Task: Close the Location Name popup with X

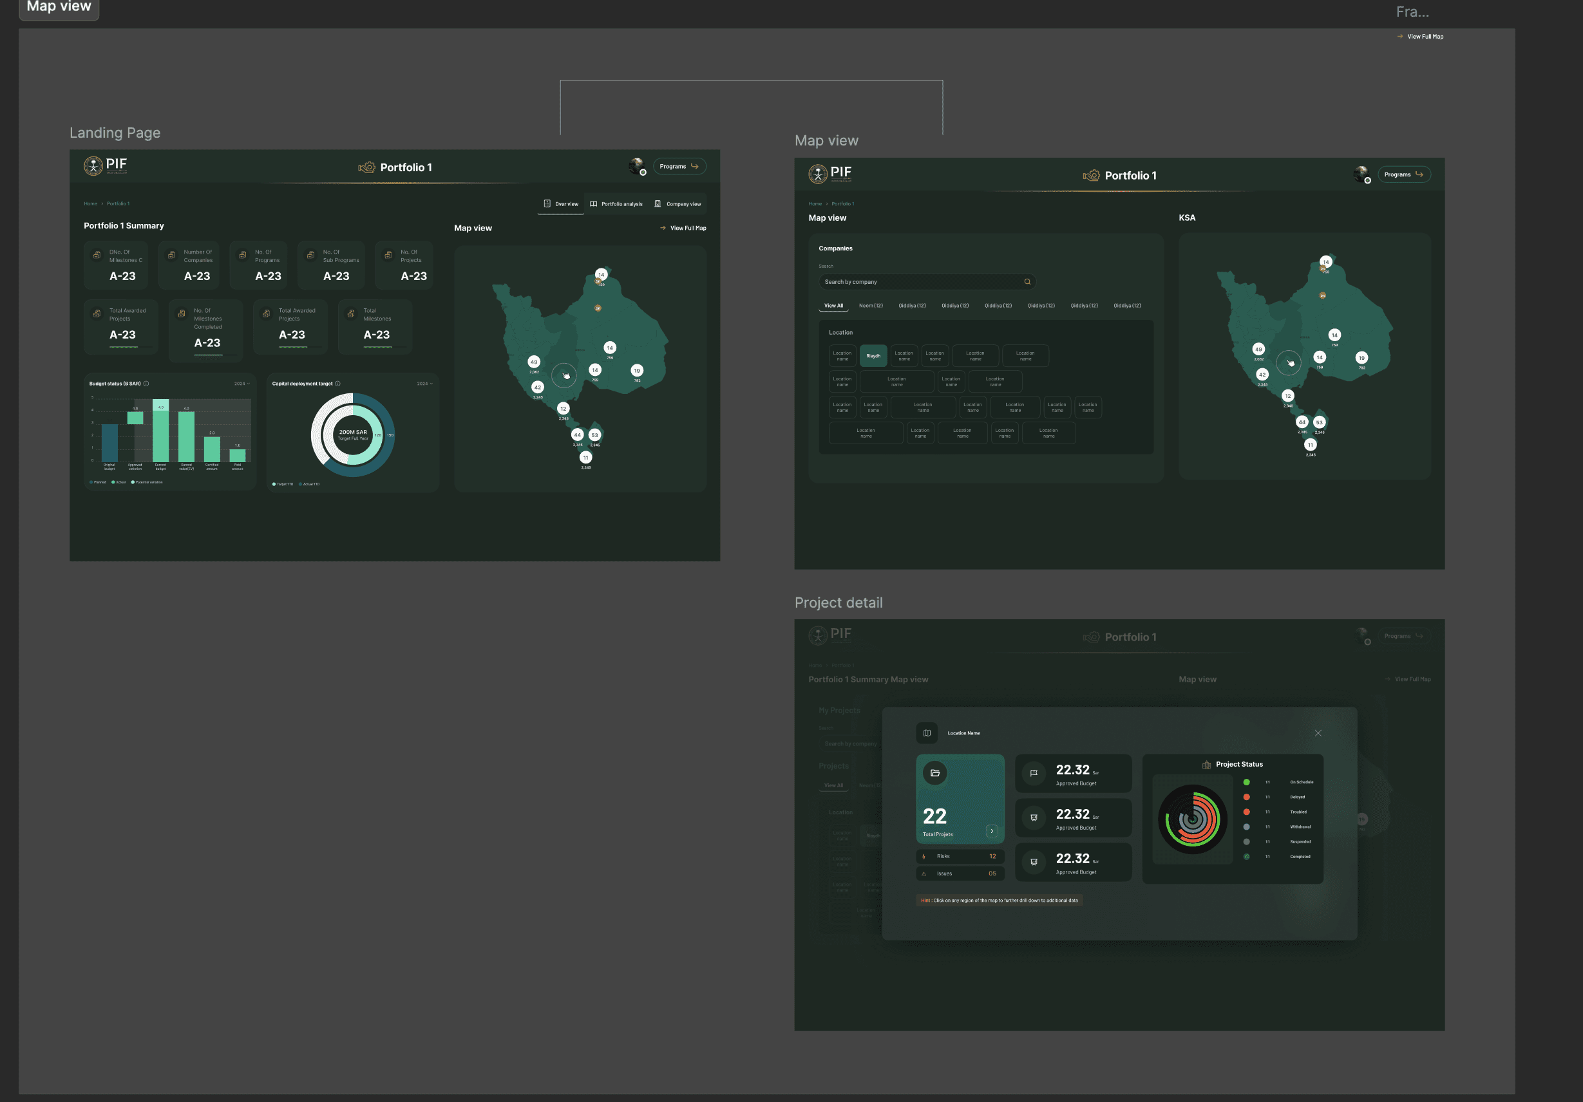Action: tap(1318, 733)
